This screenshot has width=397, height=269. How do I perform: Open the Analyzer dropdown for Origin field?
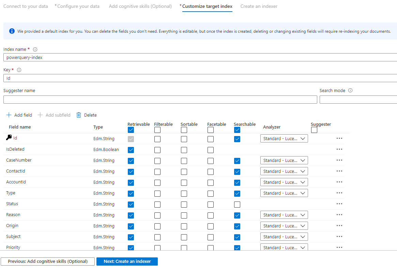coord(284,226)
